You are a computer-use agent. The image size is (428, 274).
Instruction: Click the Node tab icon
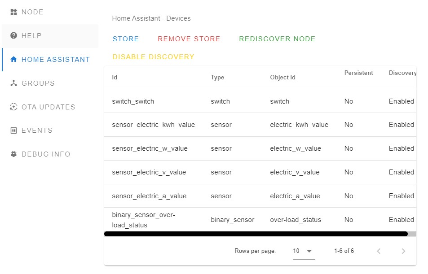tap(13, 12)
